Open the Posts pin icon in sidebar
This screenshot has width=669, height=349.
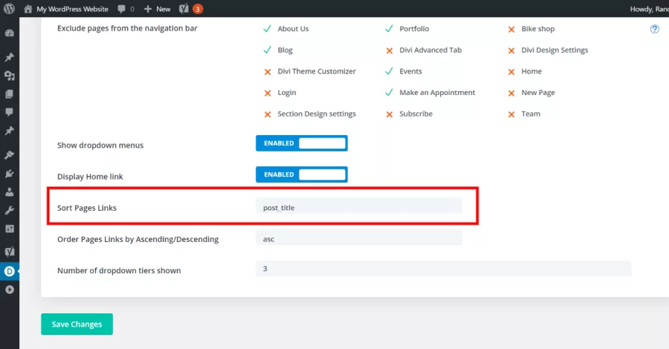pos(10,57)
